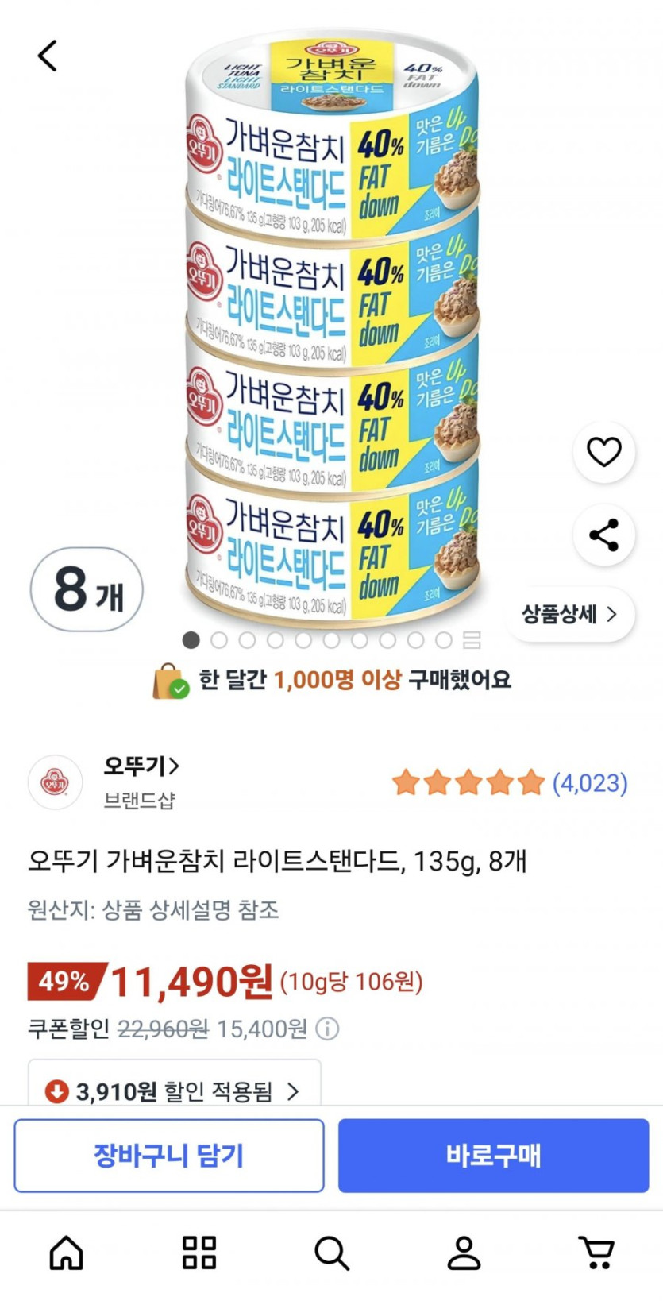This screenshot has height=1301, width=663.
Task: Tap the back arrow icon
Action: point(48,56)
